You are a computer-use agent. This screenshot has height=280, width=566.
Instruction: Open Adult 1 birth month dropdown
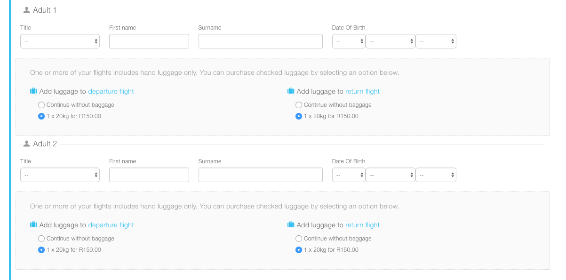(x=390, y=41)
